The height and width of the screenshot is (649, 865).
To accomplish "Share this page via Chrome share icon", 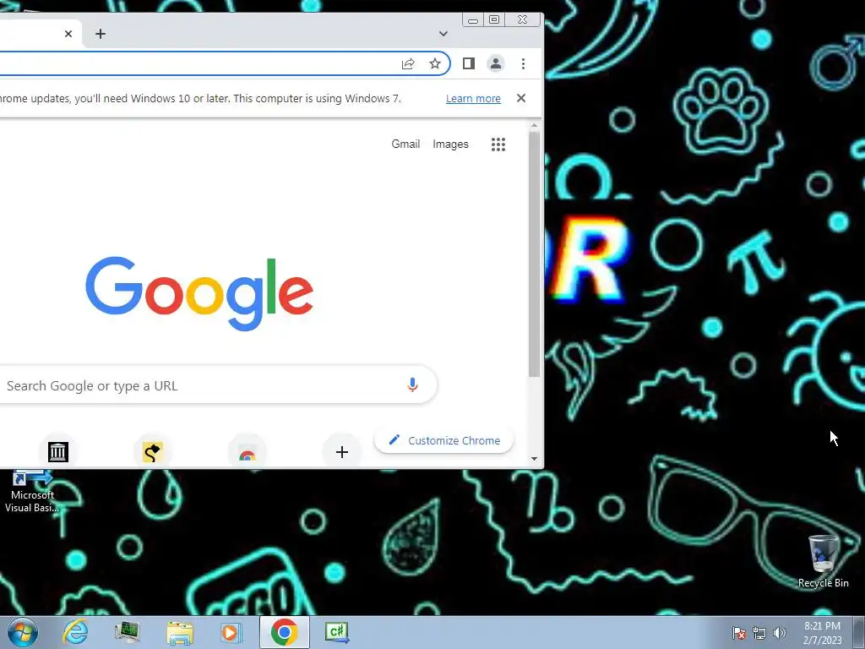I will (408, 64).
